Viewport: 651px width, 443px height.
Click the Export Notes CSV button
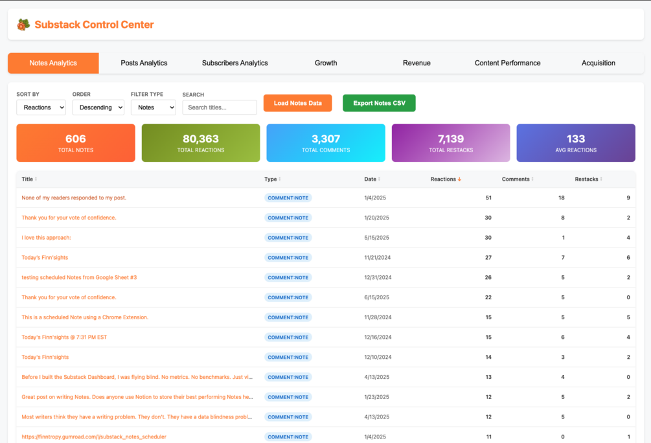[x=379, y=103]
